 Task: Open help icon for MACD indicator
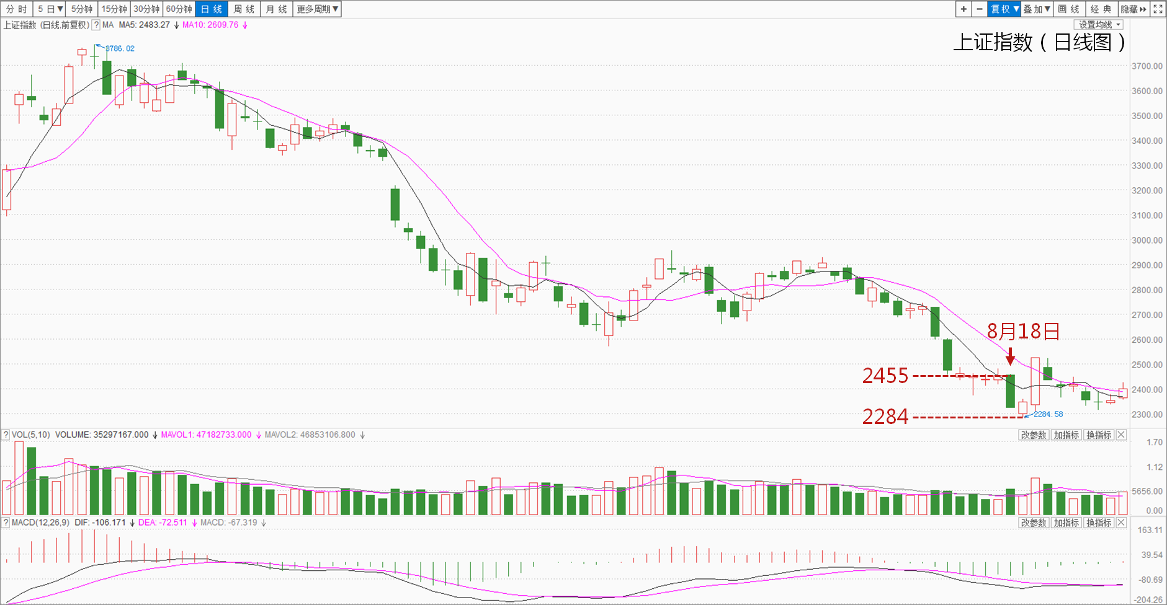[6, 523]
